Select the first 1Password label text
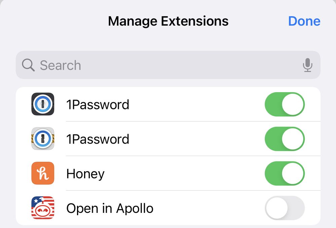336x228 pixels. click(98, 105)
